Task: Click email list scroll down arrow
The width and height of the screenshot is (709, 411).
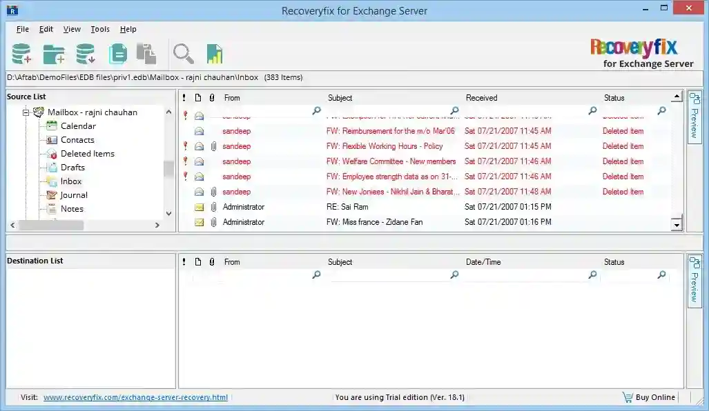Action: click(x=677, y=225)
